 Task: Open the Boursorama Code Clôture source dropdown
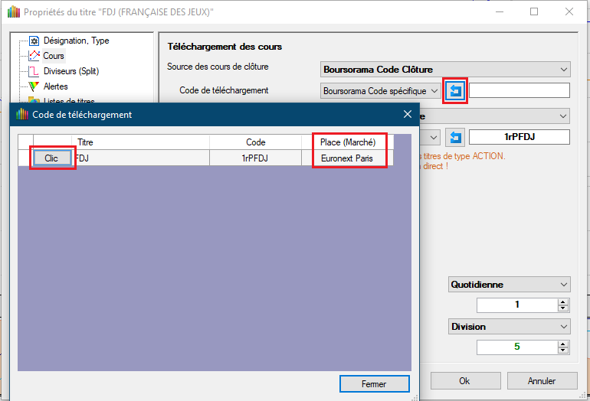(444, 70)
